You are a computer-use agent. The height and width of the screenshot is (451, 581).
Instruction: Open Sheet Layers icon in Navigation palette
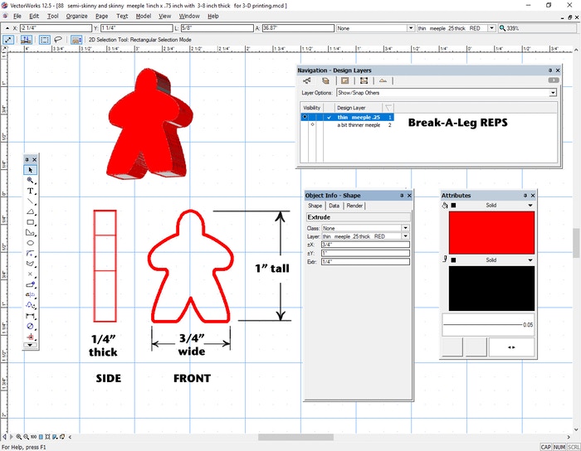(x=345, y=80)
